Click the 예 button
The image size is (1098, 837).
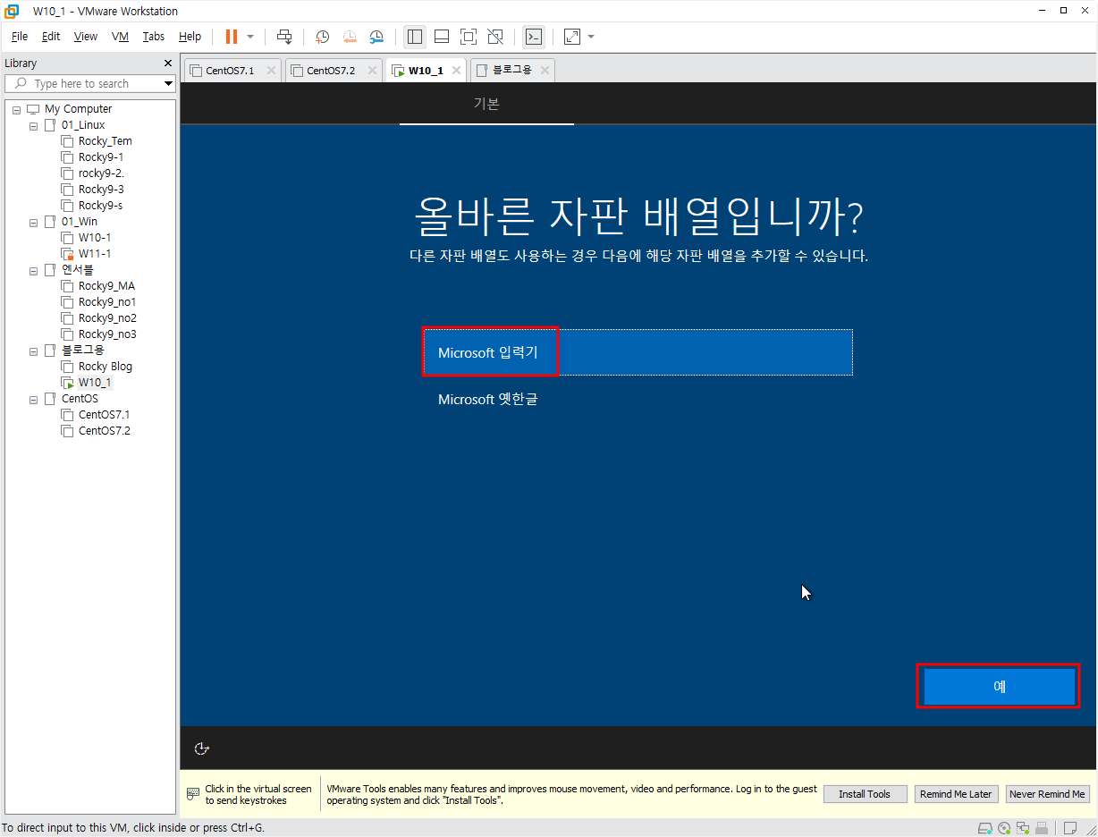[999, 686]
